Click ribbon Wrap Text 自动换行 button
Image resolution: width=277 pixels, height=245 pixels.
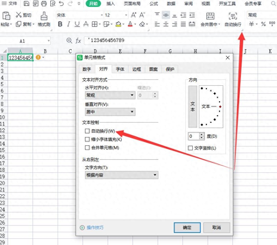click(233, 19)
